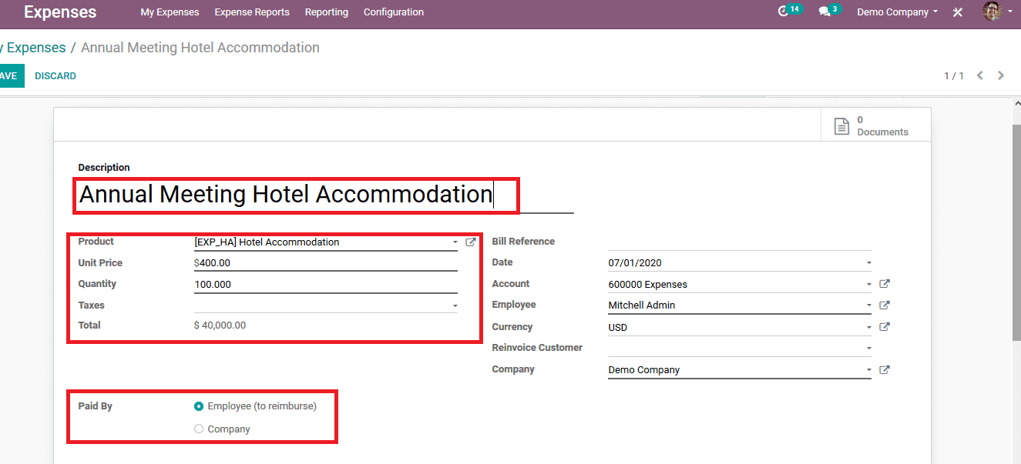The image size is (1021, 464).
Task: Expand the Taxes dropdown
Action: [455, 305]
